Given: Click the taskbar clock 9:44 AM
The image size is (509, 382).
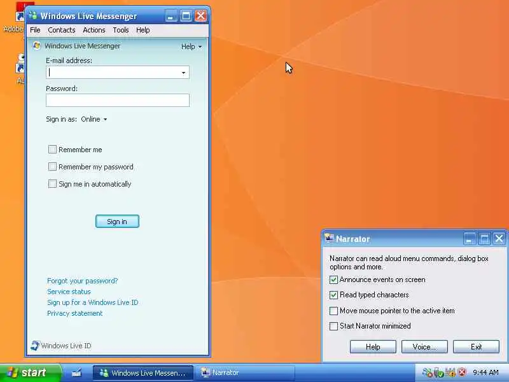Looking at the screenshot, I should [485, 372].
